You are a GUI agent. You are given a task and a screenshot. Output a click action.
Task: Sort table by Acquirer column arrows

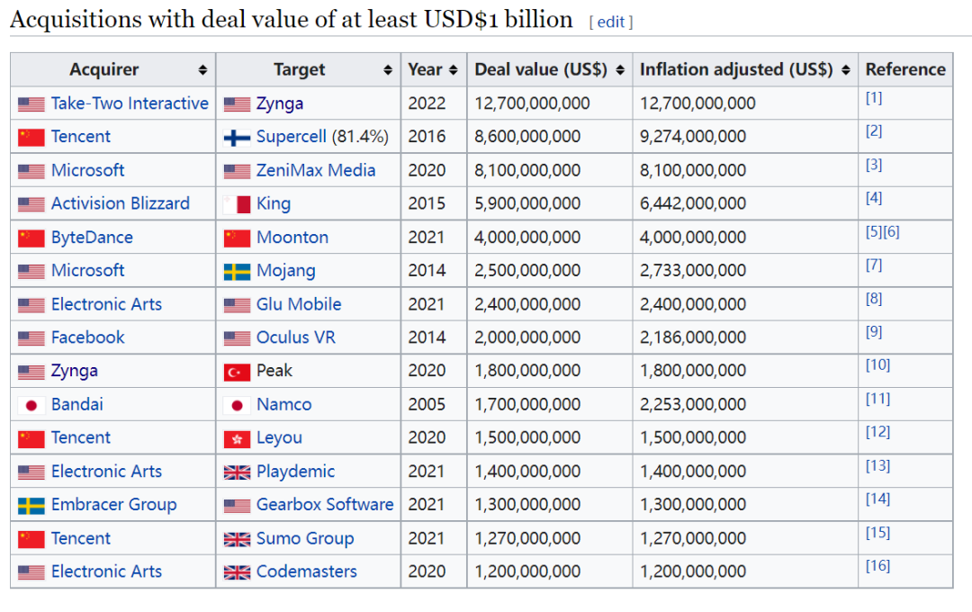(x=202, y=70)
